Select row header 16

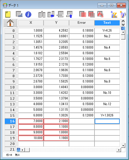point(10,121)
